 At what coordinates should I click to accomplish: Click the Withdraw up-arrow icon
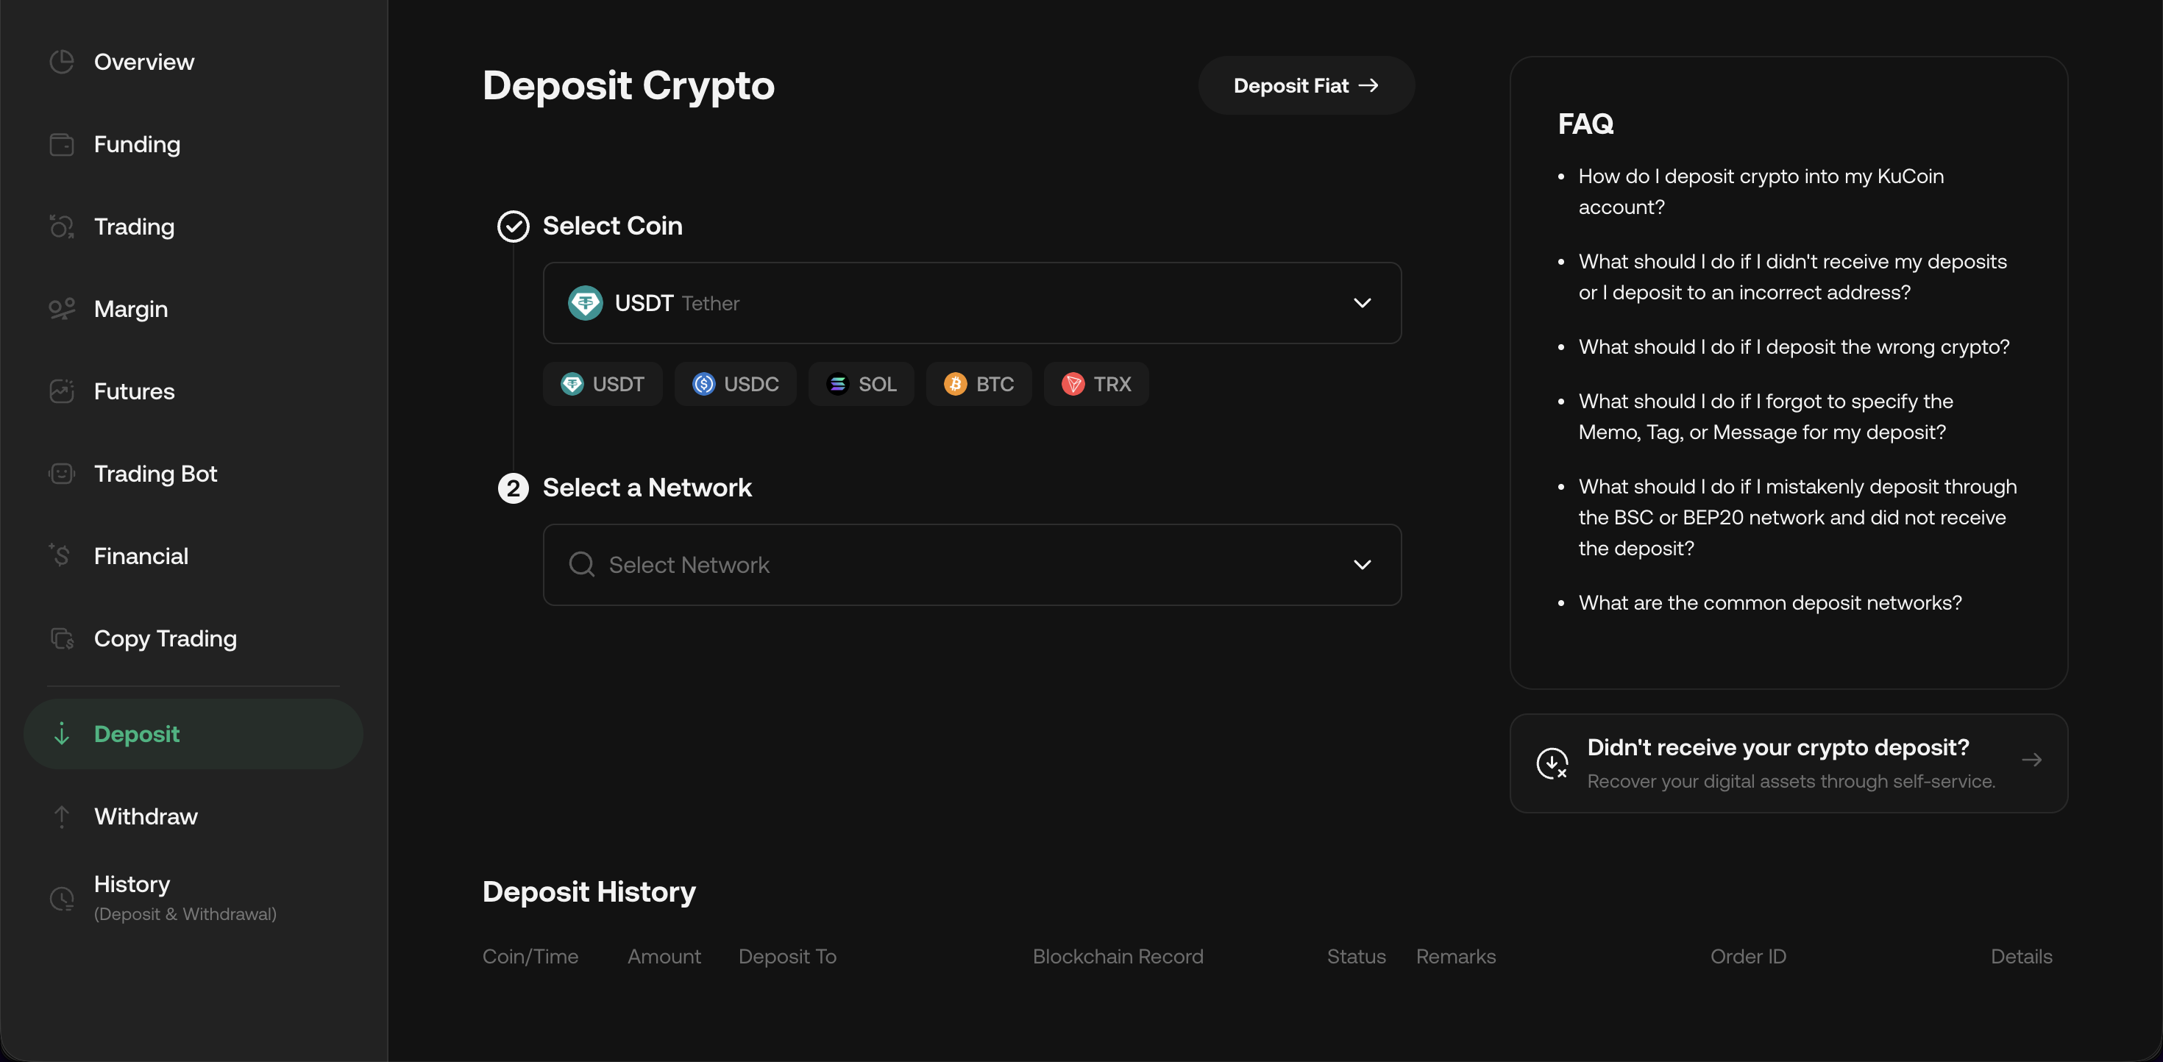[x=61, y=817]
